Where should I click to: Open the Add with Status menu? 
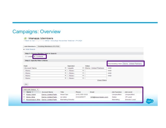[x=31, y=90]
